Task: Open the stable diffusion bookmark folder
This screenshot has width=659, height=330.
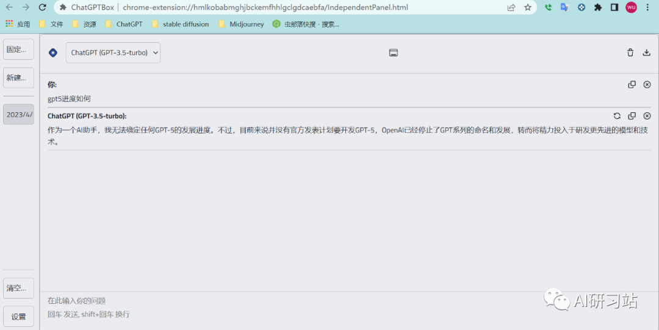Action: [x=180, y=24]
